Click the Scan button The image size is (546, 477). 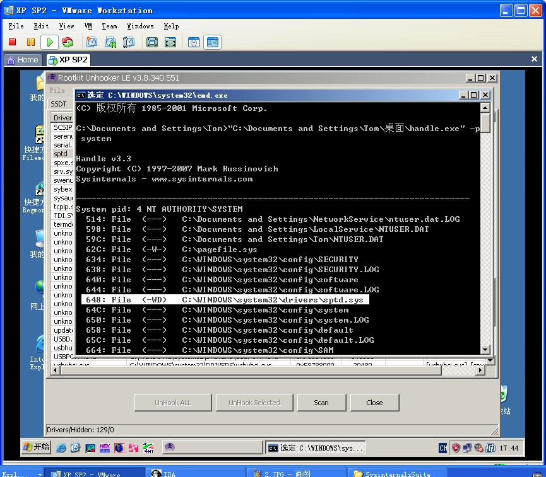pos(321,403)
